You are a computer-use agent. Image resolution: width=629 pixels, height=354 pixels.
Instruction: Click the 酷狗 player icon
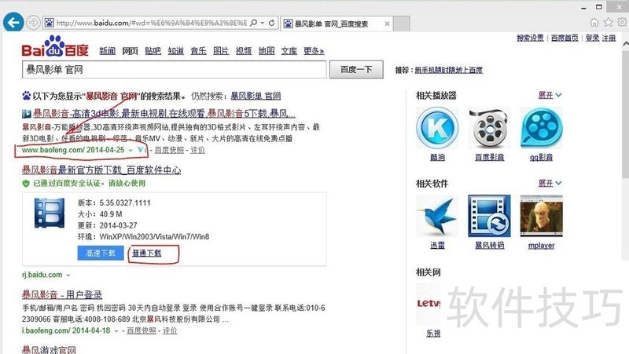pos(437,128)
